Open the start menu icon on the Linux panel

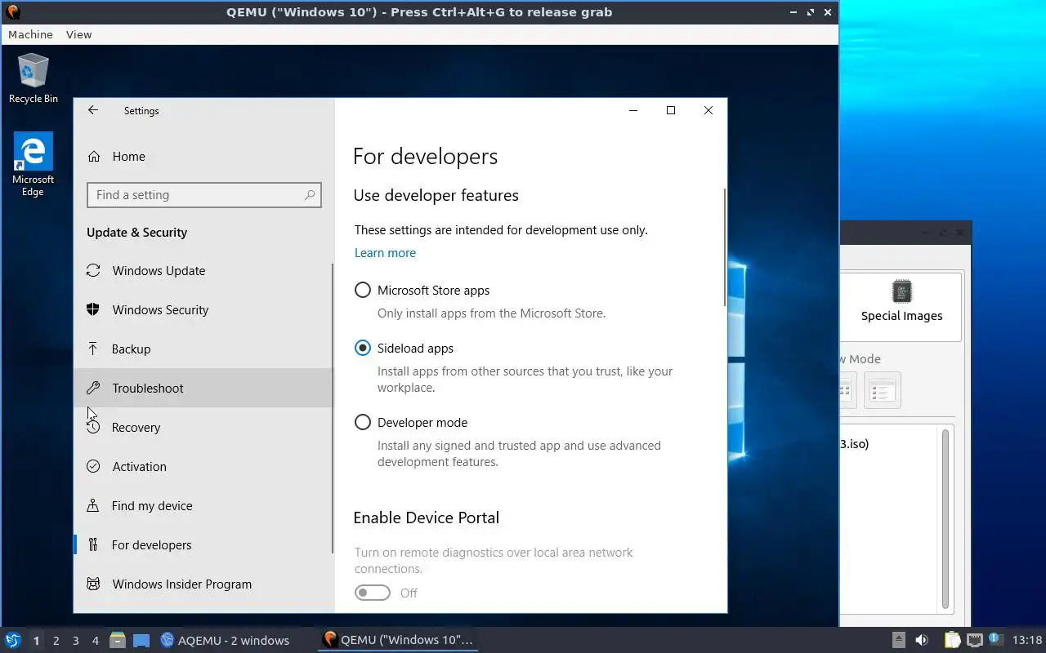click(x=13, y=640)
